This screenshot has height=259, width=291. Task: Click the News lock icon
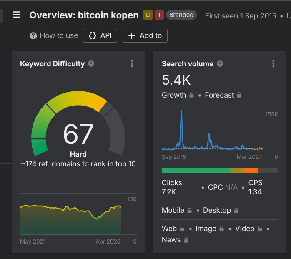186,240
